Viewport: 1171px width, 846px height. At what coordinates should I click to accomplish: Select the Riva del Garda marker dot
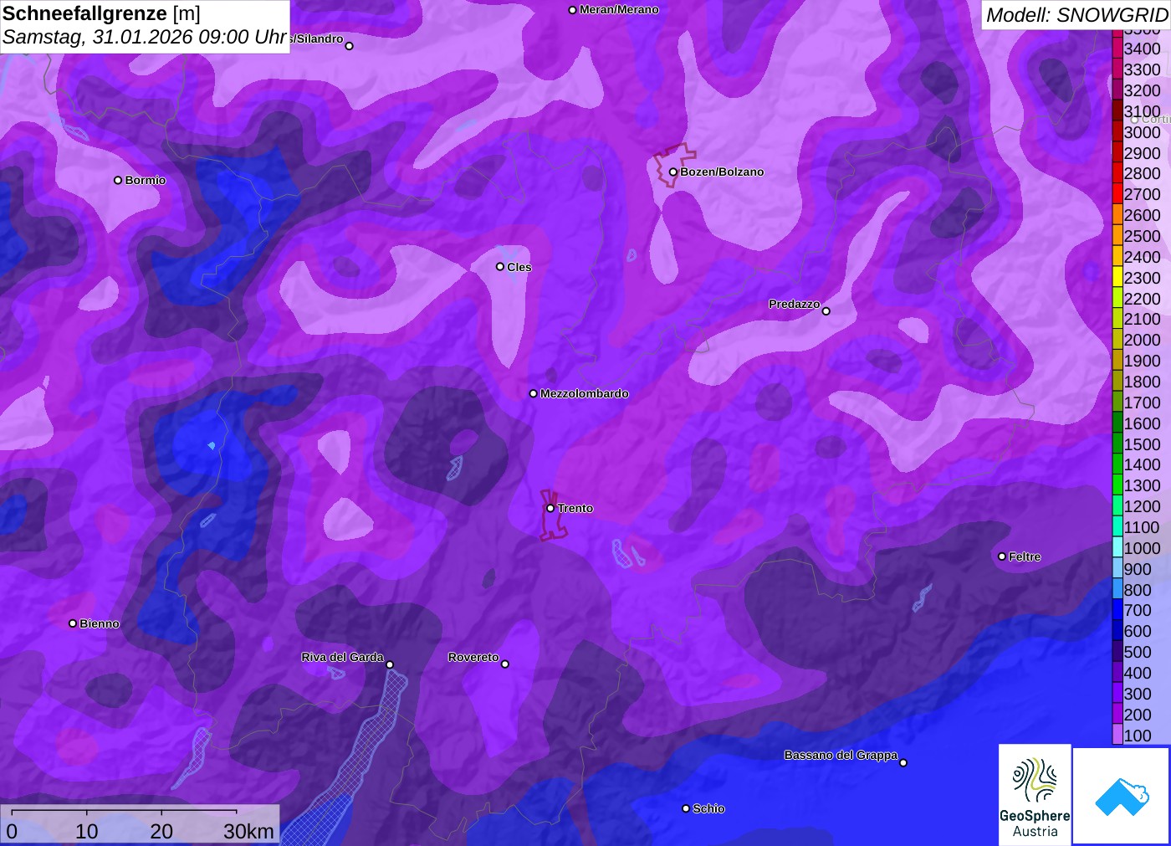(x=390, y=664)
